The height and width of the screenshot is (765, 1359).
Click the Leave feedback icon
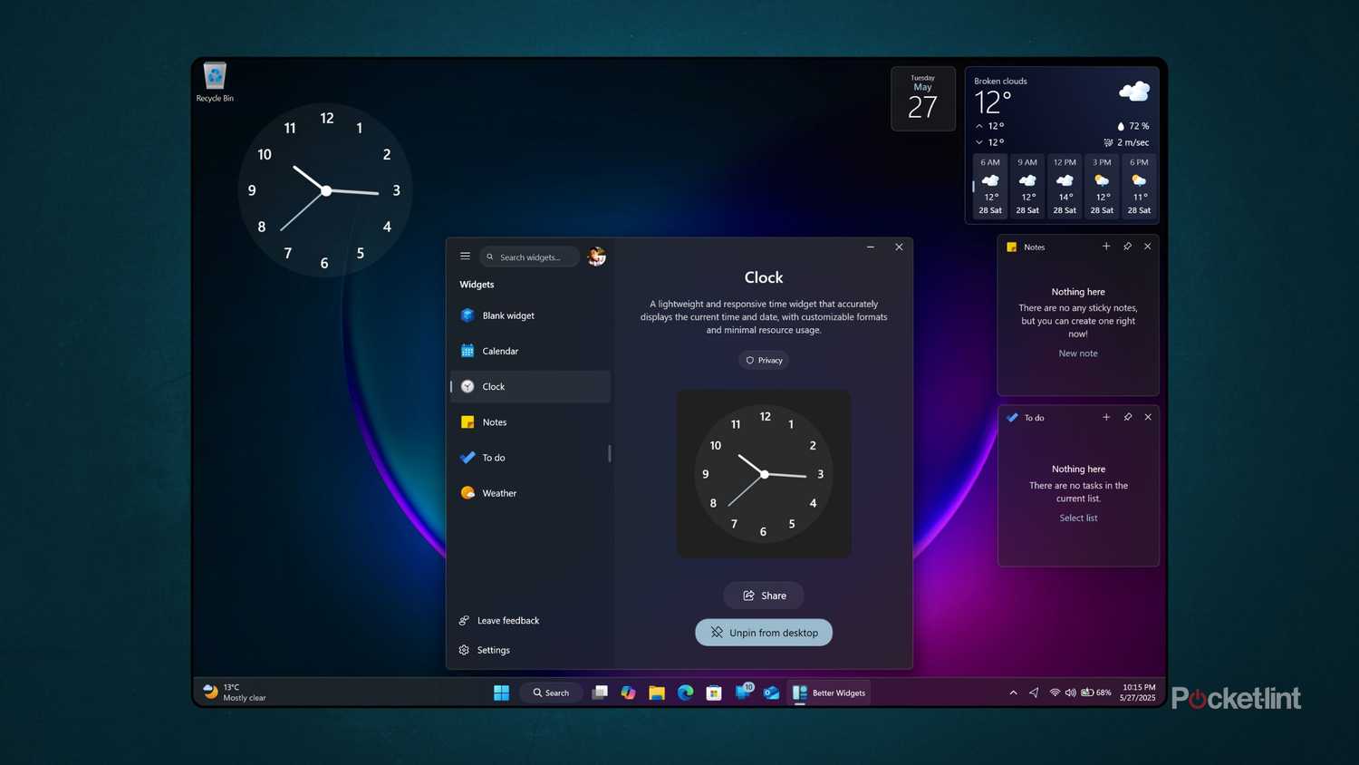coord(465,620)
